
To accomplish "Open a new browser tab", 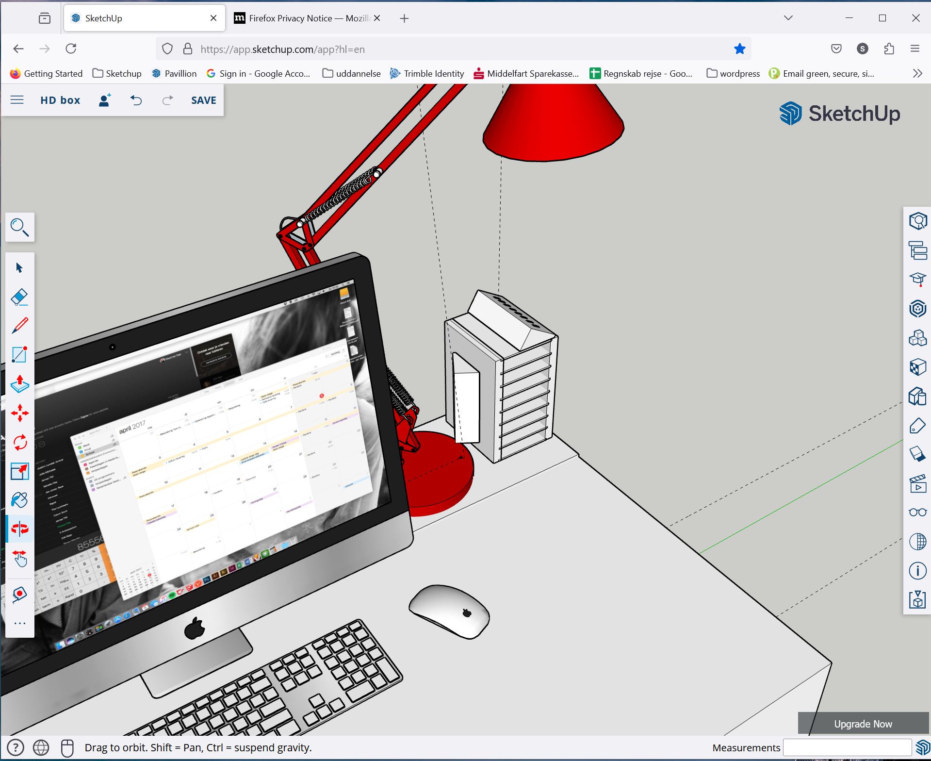I will 405,18.
